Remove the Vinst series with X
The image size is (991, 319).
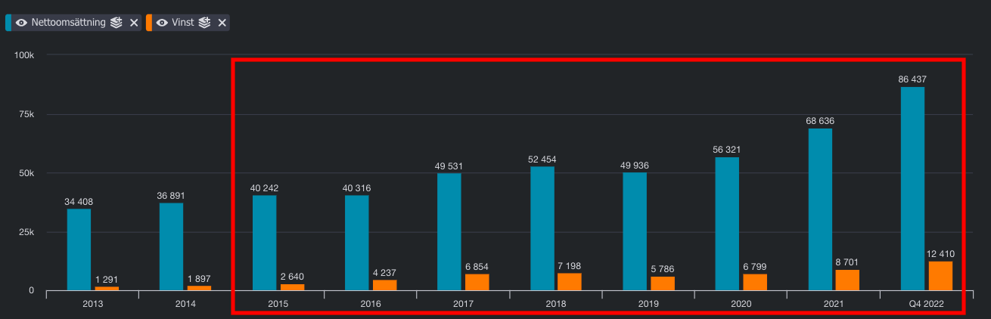(x=222, y=23)
